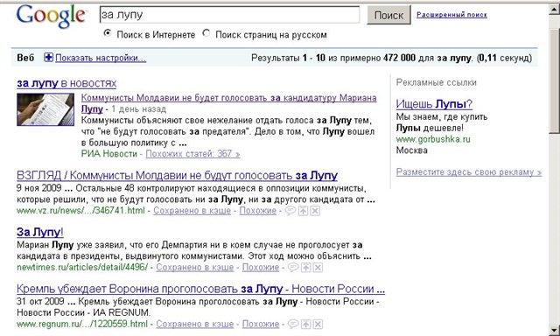560x336 pixels.
Task: Click comment bubble icon on newtimes.ru result
Action: [x=293, y=267]
